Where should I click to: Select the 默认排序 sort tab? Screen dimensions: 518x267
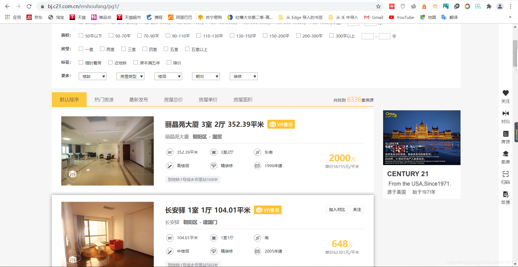tap(69, 100)
